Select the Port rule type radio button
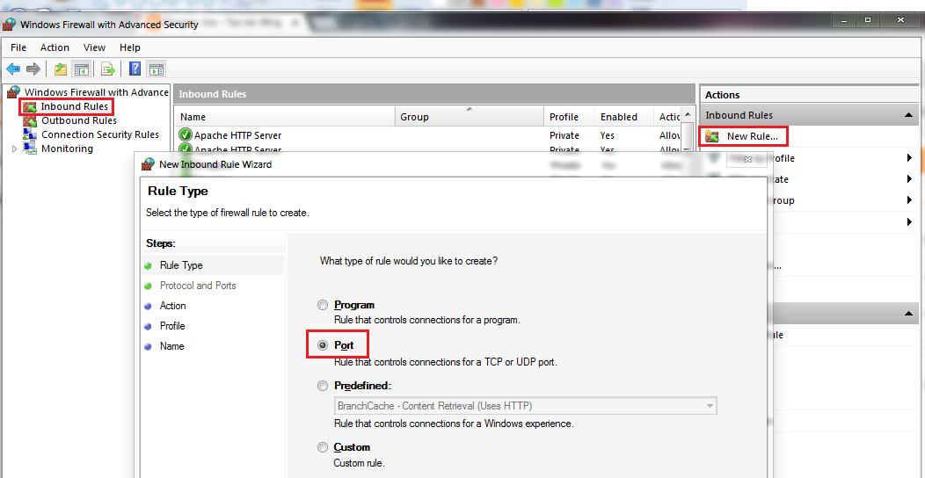Viewport: 925px width, 478px height. pos(322,346)
